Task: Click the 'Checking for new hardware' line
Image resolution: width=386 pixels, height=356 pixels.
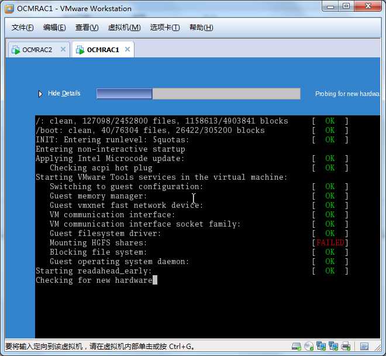Action: (94, 280)
